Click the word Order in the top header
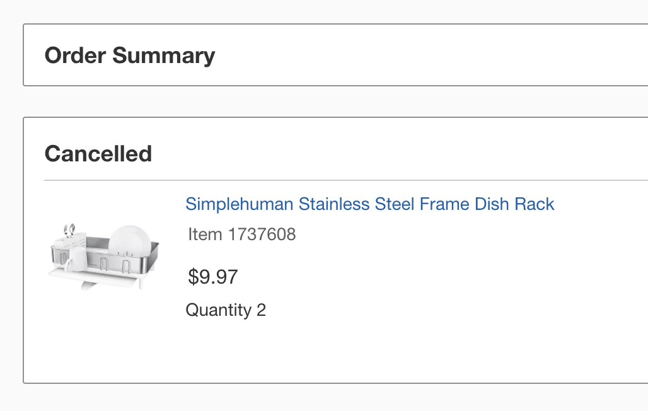The image size is (648, 411). tap(76, 55)
